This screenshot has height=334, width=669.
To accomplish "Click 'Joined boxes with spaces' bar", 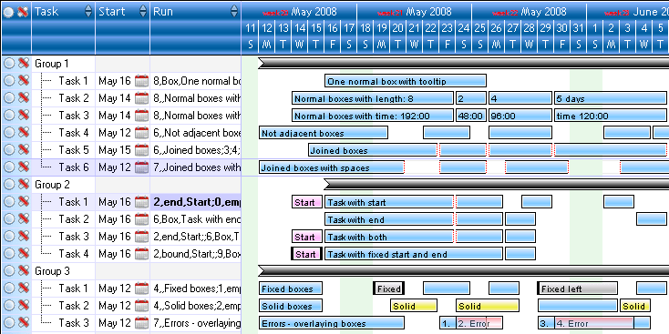I will tap(332, 167).
